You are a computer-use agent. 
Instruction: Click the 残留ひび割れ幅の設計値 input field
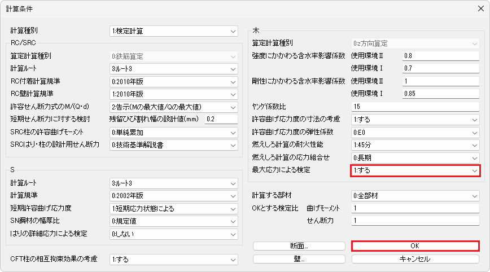pos(221,119)
